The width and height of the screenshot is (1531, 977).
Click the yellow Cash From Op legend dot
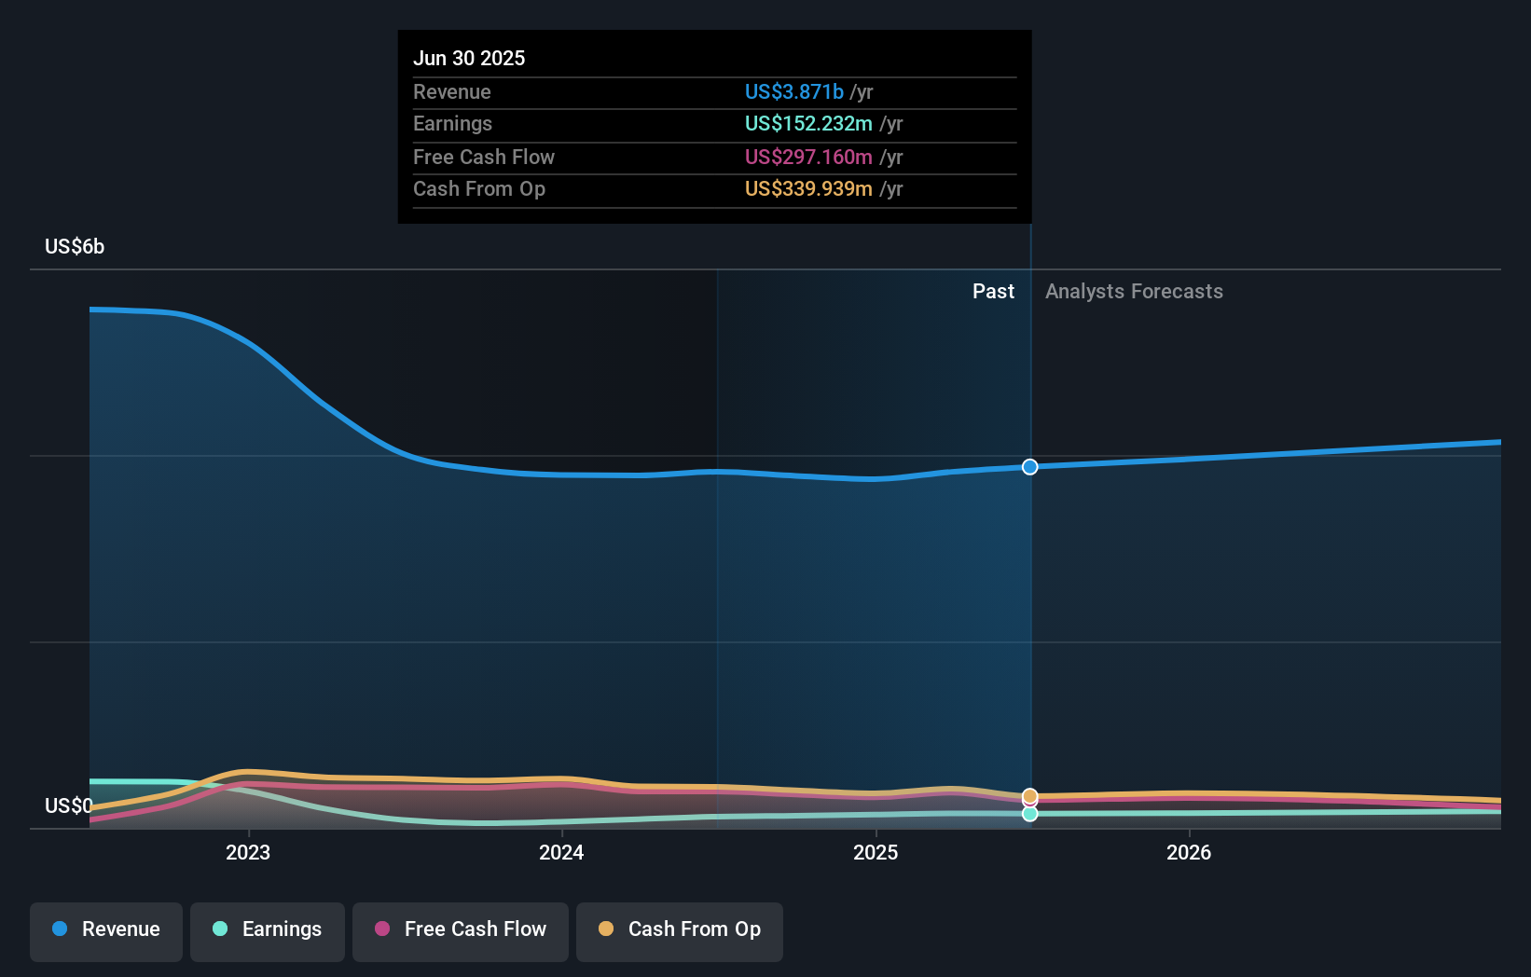605,929
